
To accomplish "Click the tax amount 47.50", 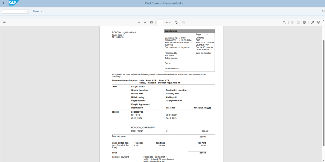I will coord(203,146).
